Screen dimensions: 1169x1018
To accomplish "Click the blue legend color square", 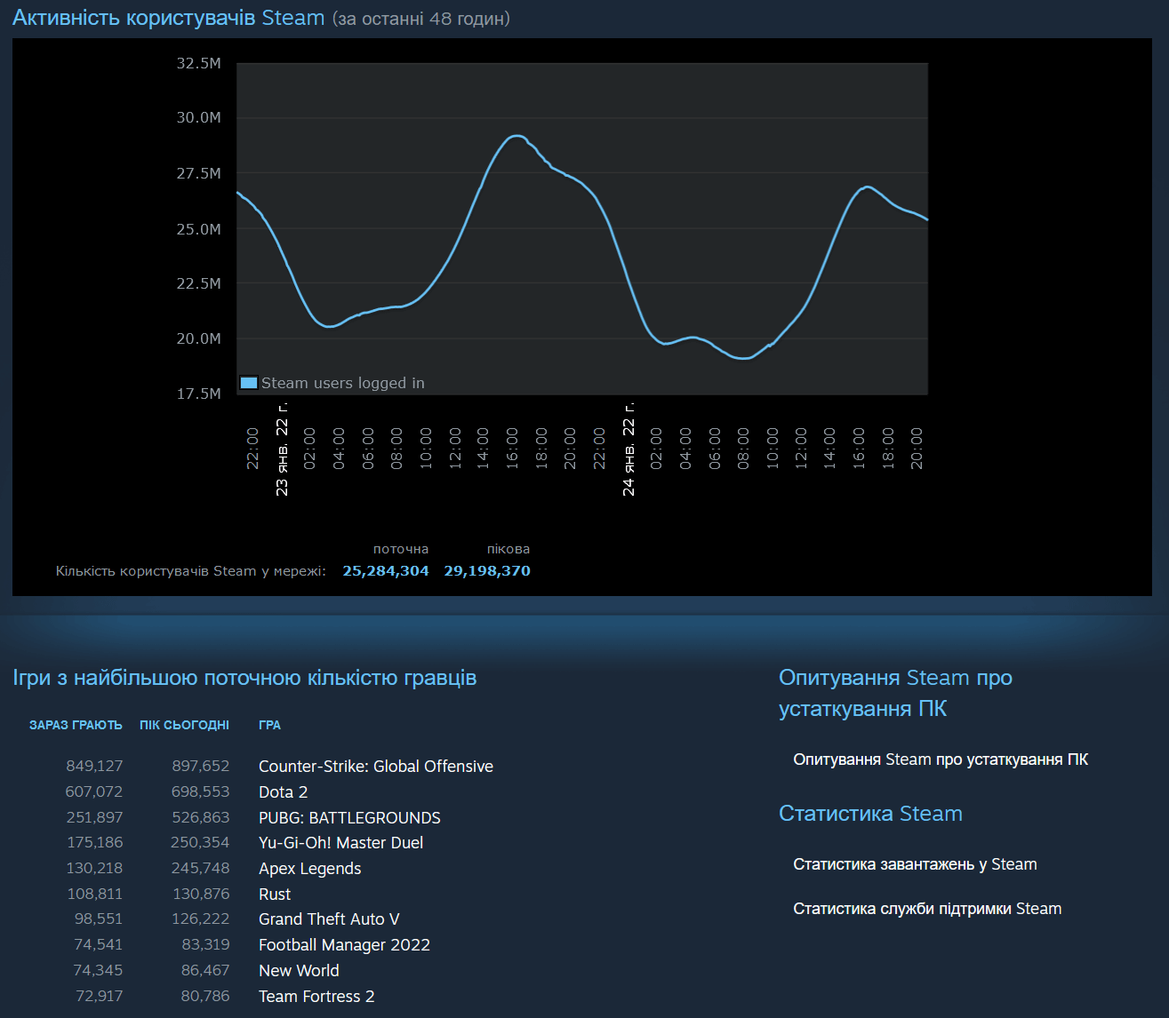I will 248,383.
